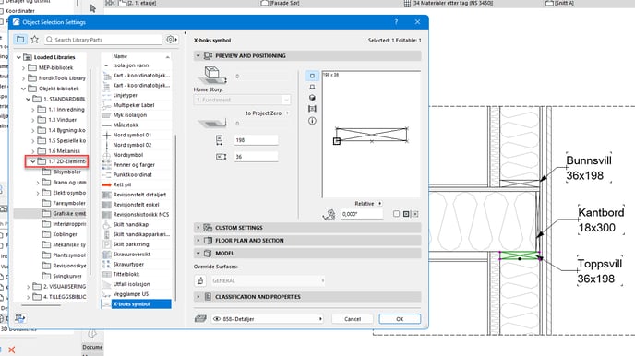
Task: Open library settings gear menu
Action: [172, 40]
